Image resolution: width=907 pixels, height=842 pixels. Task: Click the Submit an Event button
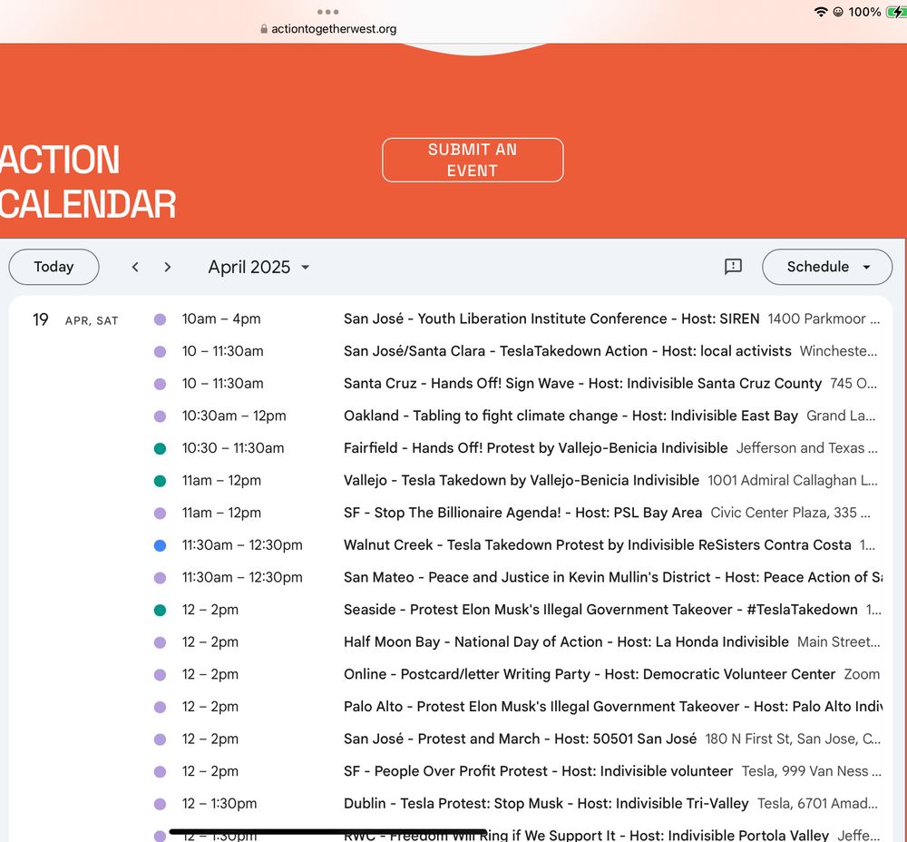(473, 160)
